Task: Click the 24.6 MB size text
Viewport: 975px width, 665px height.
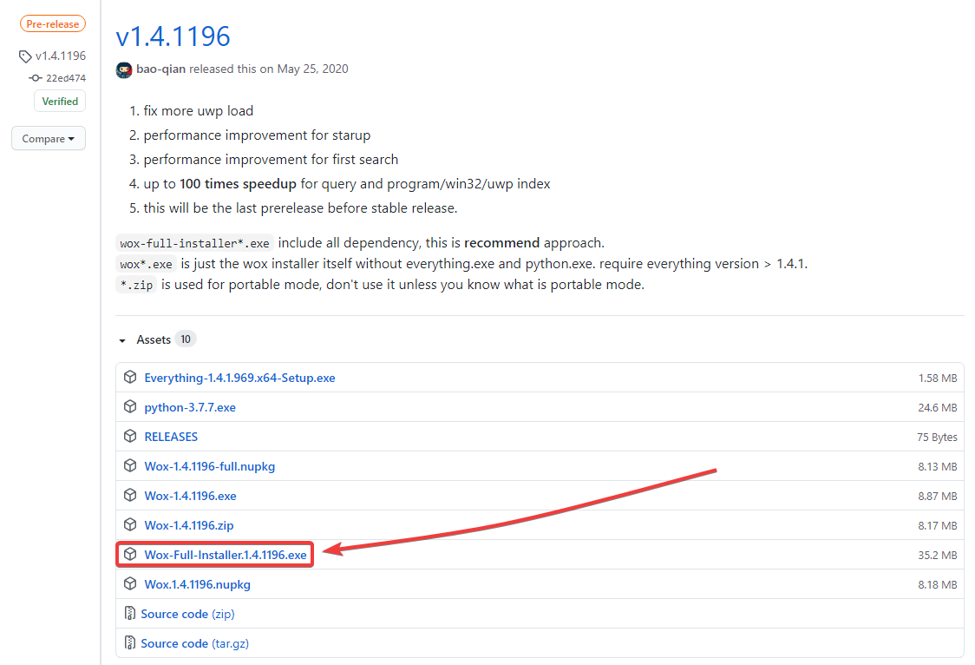Action: (937, 408)
